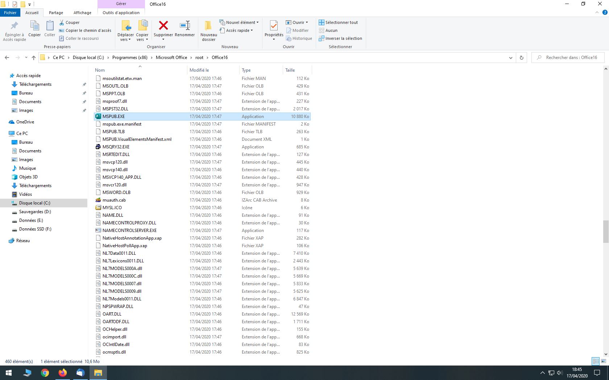Select the muauth.cab archive icon
Screen dimensions: 609x380
click(x=98, y=200)
